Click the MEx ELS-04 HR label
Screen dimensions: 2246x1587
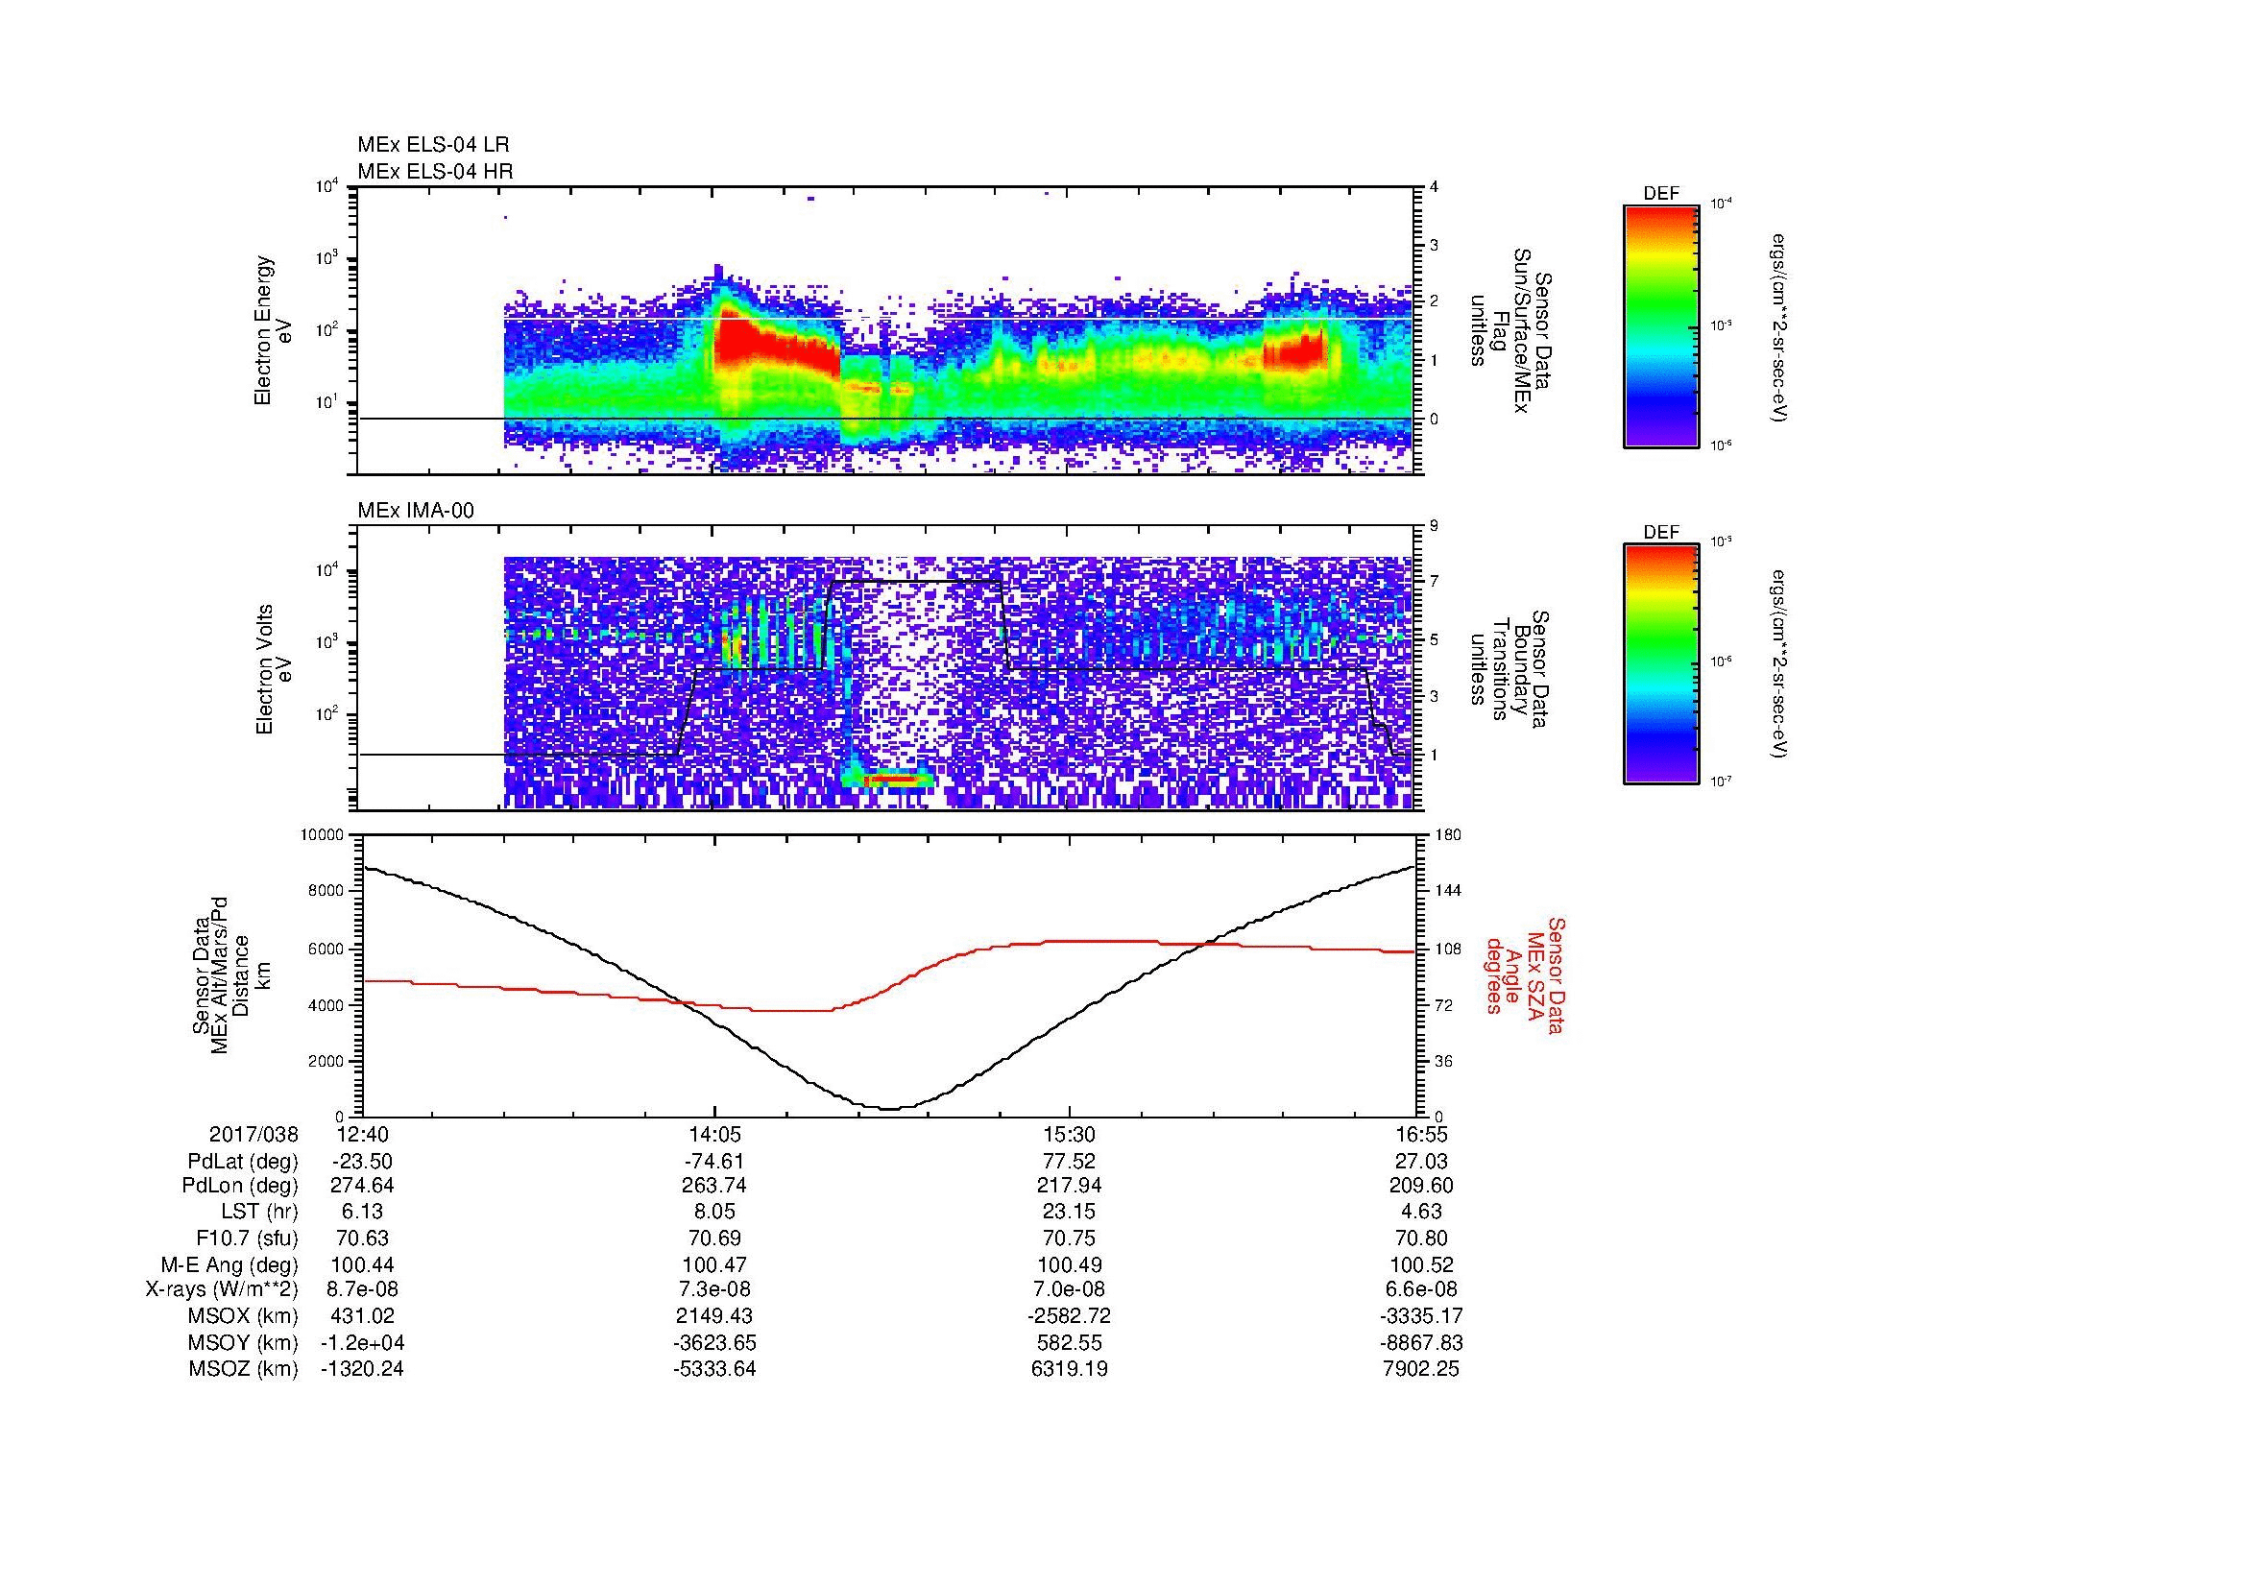coord(434,171)
